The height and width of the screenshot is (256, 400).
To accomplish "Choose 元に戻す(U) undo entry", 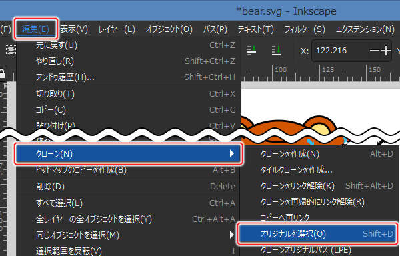I will coord(129,45).
